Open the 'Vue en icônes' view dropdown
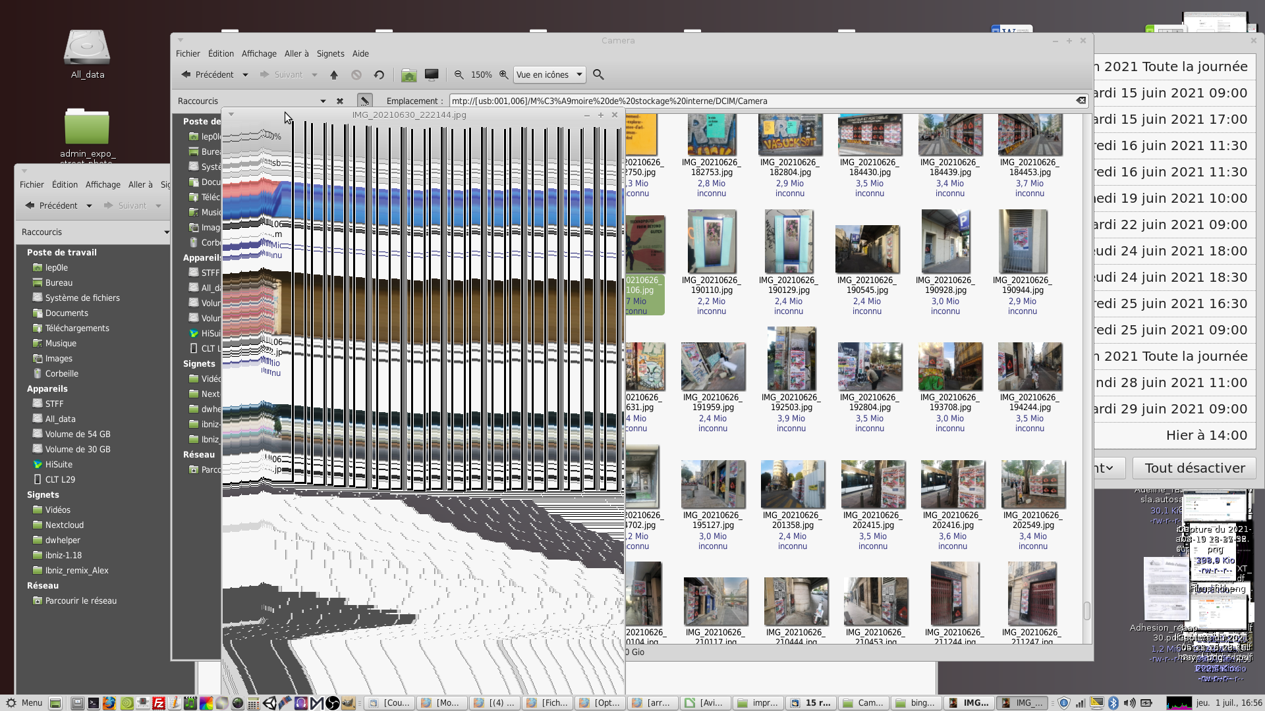The height and width of the screenshot is (711, 1265). coord(549,75)
